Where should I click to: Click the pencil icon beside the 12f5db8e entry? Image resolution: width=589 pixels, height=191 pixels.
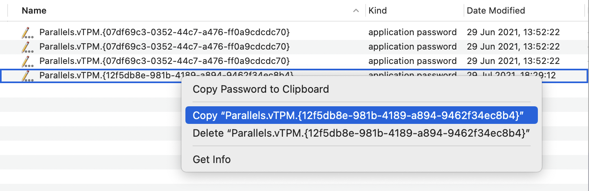click(x=27, y=75)
